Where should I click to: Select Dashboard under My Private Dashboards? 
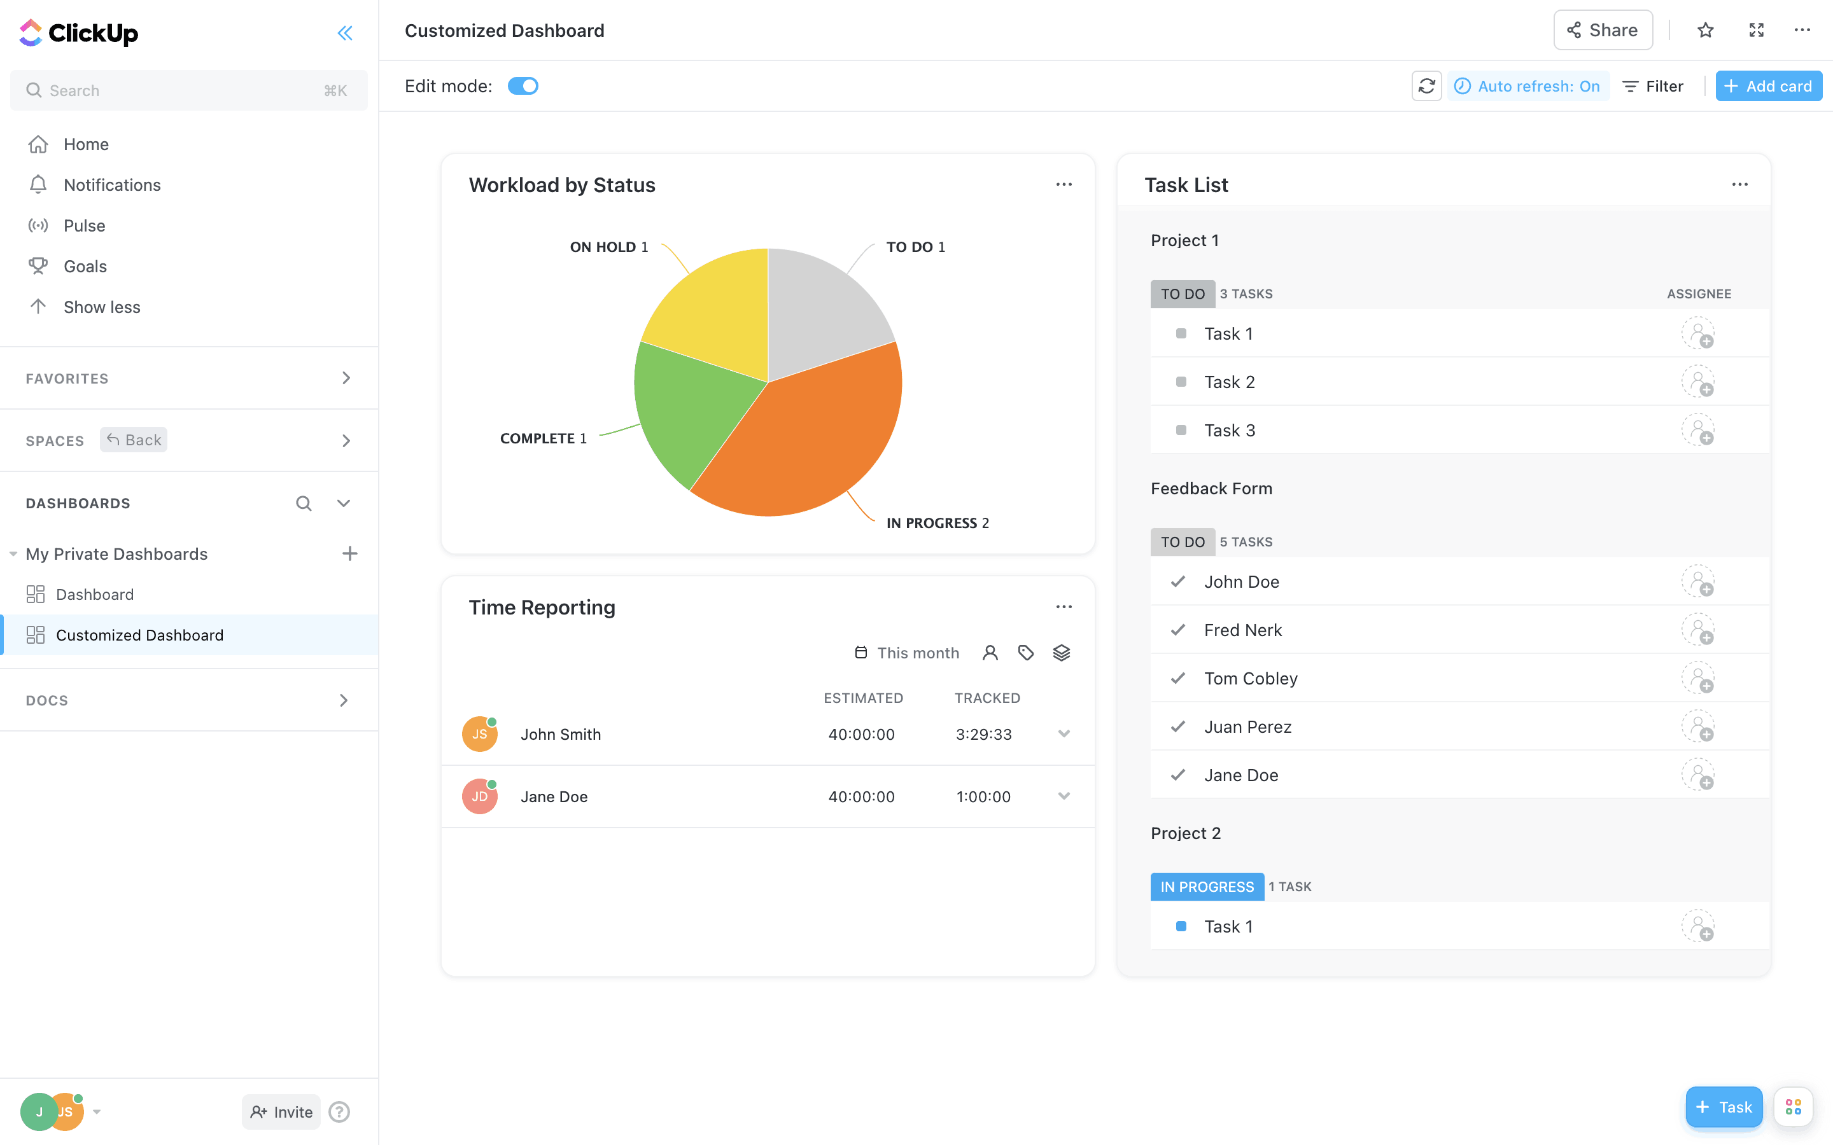pyautogui.click(x=95, y=595)
